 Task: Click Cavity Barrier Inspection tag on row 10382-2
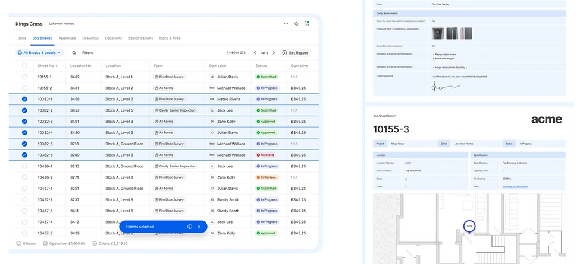(175, 110)
